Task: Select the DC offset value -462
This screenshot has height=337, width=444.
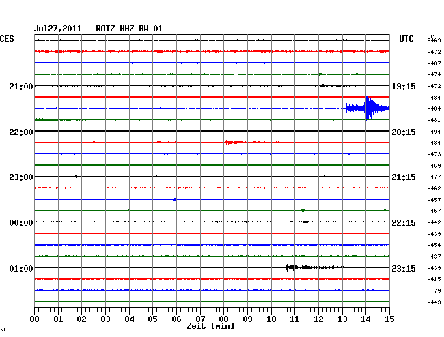Action: (x=434, y=188)
